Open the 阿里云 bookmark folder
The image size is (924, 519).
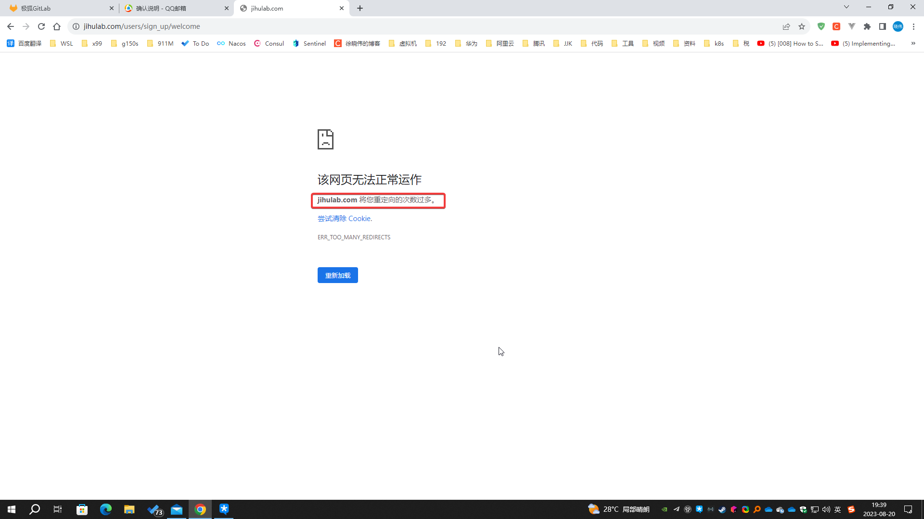[500, 43]
